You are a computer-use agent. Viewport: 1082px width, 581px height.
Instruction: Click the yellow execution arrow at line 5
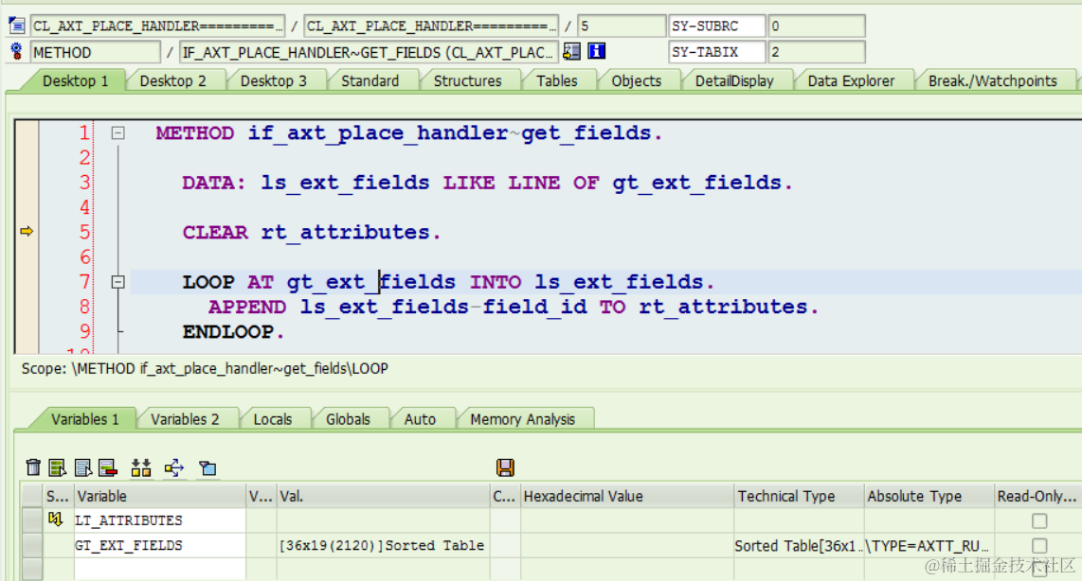(x=27, y=232)
